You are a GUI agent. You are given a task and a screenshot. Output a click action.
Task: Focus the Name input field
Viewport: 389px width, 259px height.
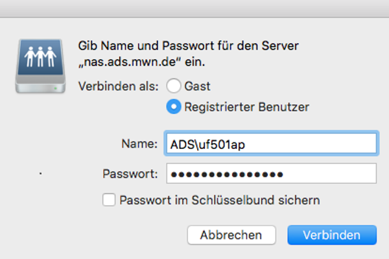tap(272, 144)
